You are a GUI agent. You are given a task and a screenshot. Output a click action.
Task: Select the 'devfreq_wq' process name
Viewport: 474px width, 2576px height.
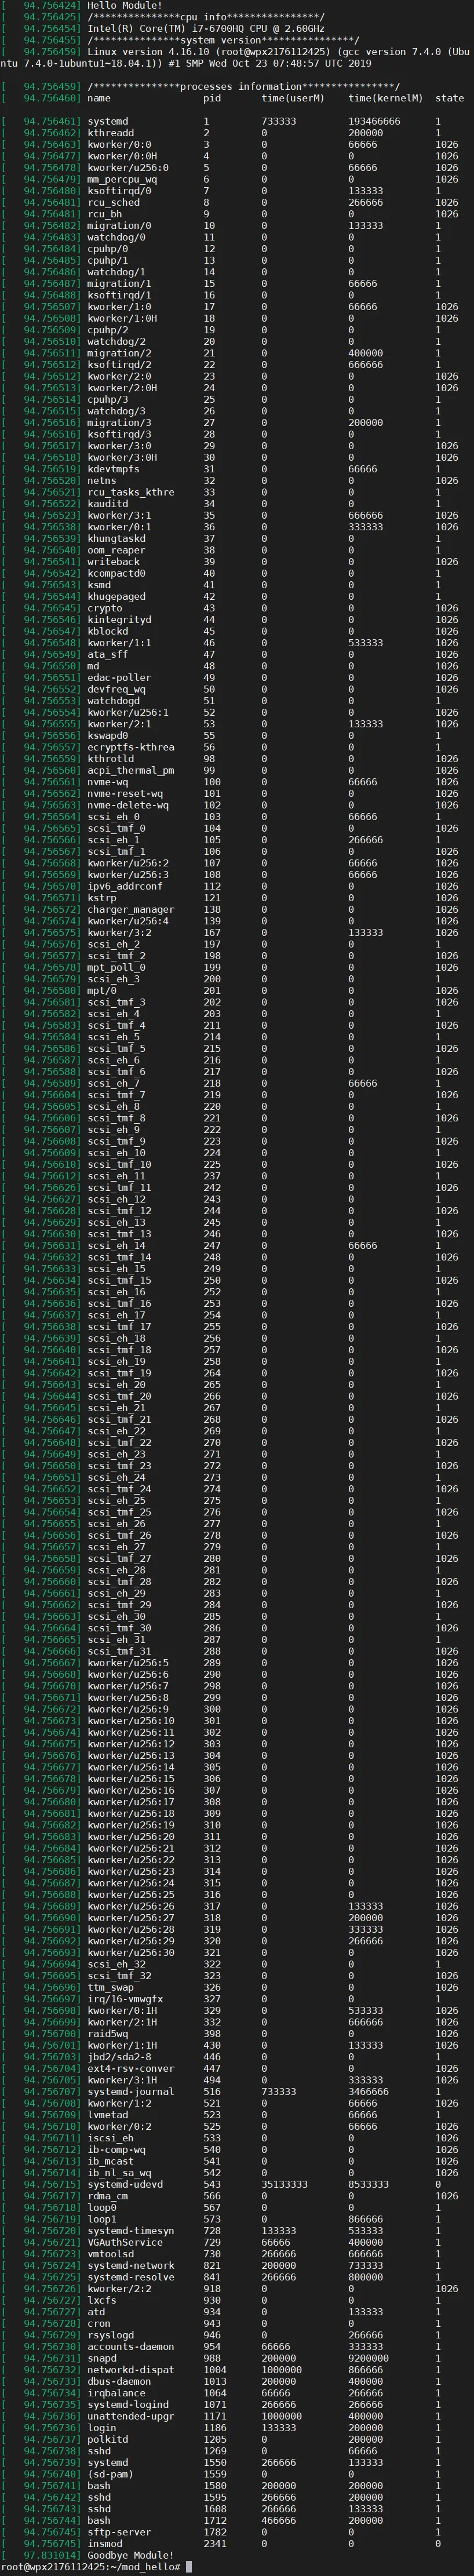pos(116,689)
